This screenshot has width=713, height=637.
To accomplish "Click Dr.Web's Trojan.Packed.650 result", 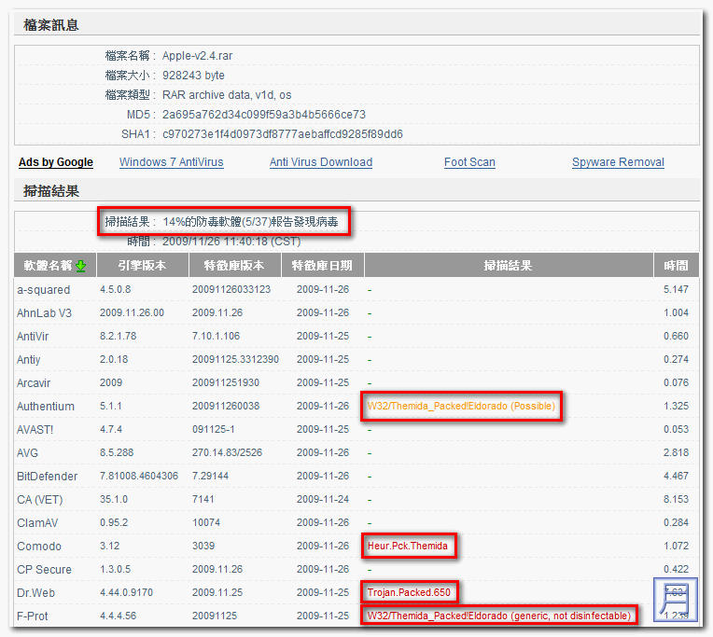I will [410, 593].
